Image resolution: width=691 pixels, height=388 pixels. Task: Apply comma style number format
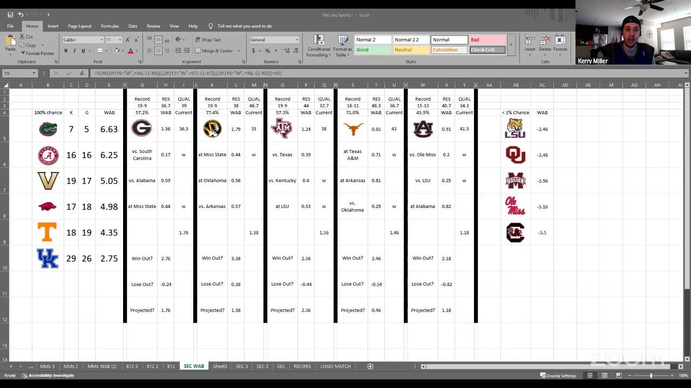coord(276,51)
